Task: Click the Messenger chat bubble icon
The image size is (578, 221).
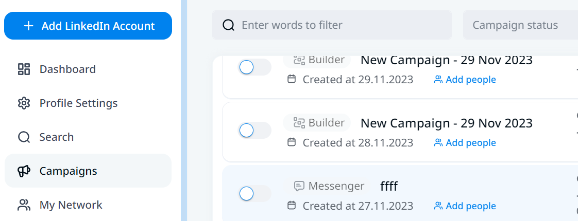Action: pos(299,186)
